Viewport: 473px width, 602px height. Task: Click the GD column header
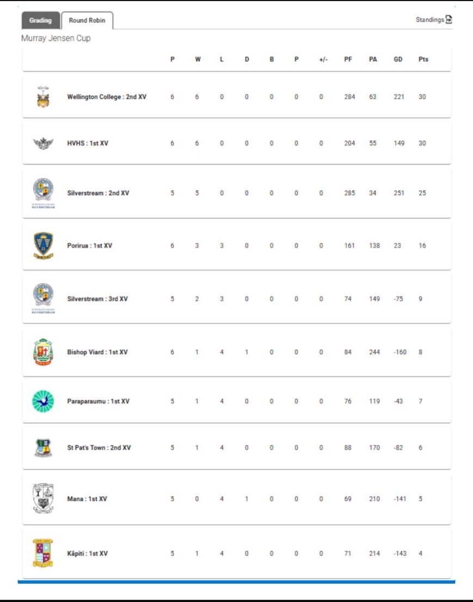click(398, 59)
